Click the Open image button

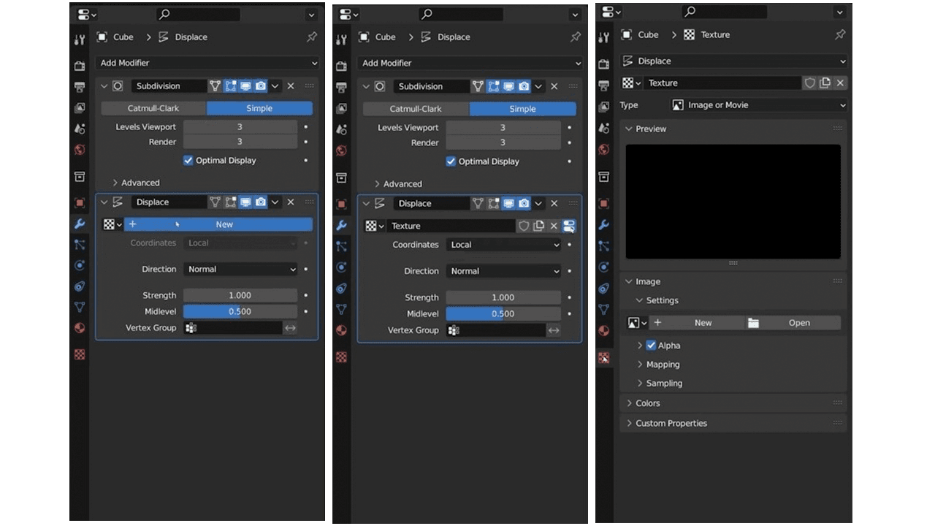click(x=793, y=323)
